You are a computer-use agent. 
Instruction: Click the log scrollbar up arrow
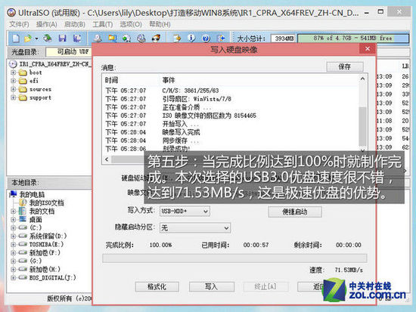pos(362,79)
